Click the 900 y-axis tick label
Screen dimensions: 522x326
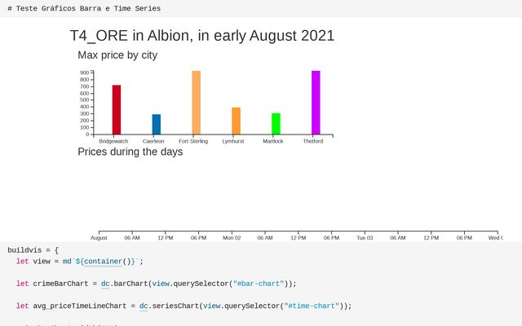84,73
